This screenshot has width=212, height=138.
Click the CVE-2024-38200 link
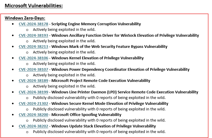point(33,115)
